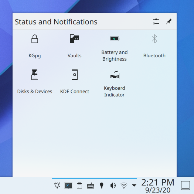Open the Wi-Fi networks tray icon
Viewport: 194px width, 194px height.
124,186
